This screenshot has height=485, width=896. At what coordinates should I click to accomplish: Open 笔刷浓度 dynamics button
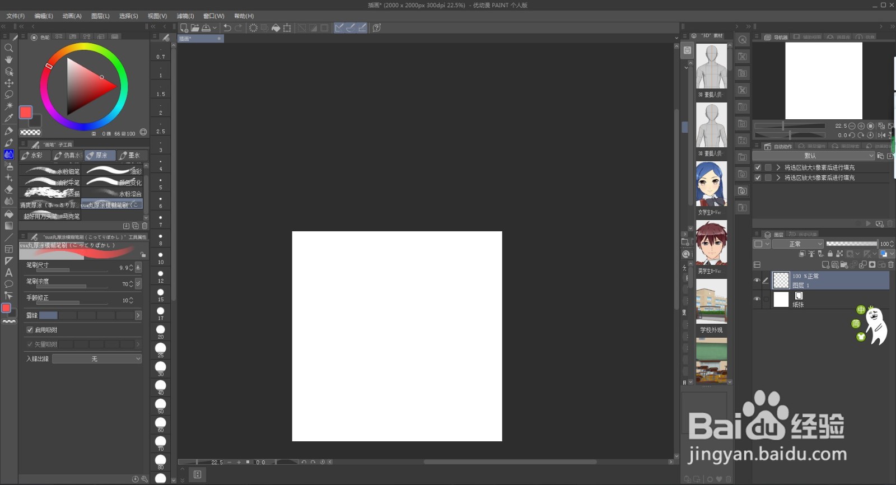(138, 284)
